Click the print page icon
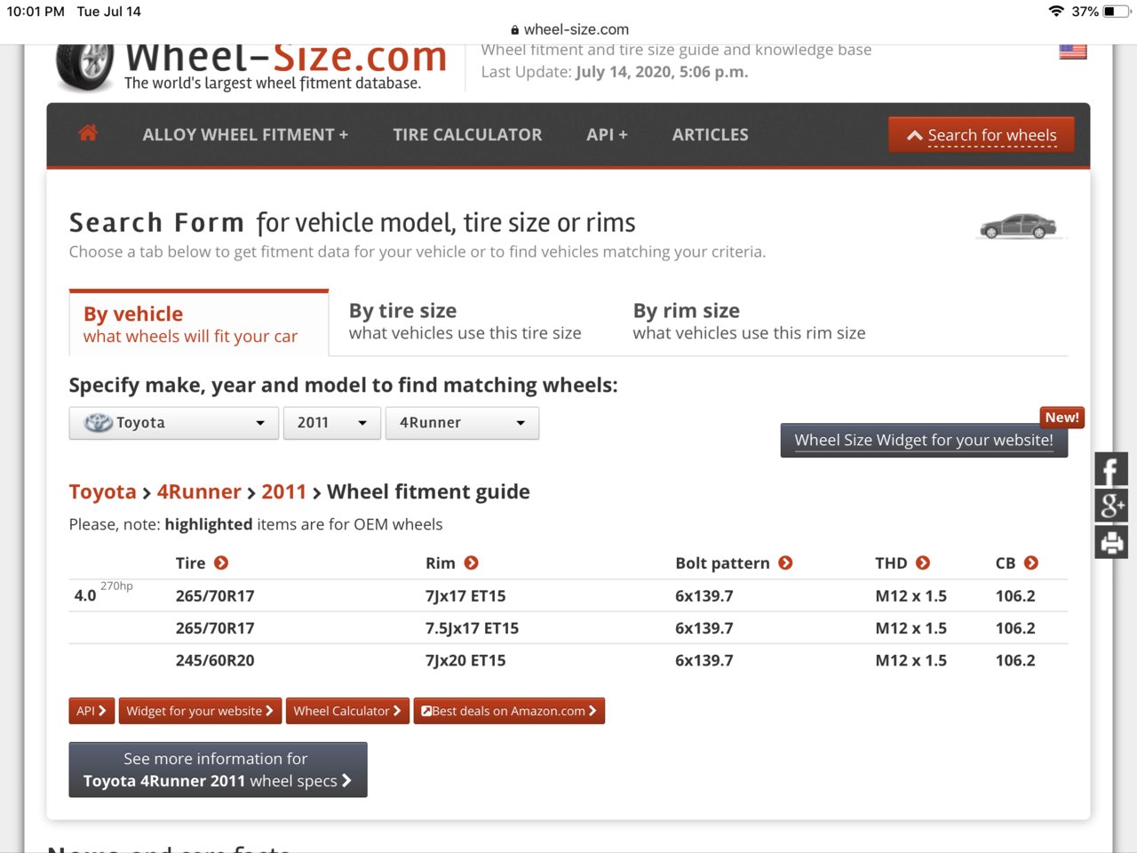The image size is (1137, 853). (x=1111, y=542)
